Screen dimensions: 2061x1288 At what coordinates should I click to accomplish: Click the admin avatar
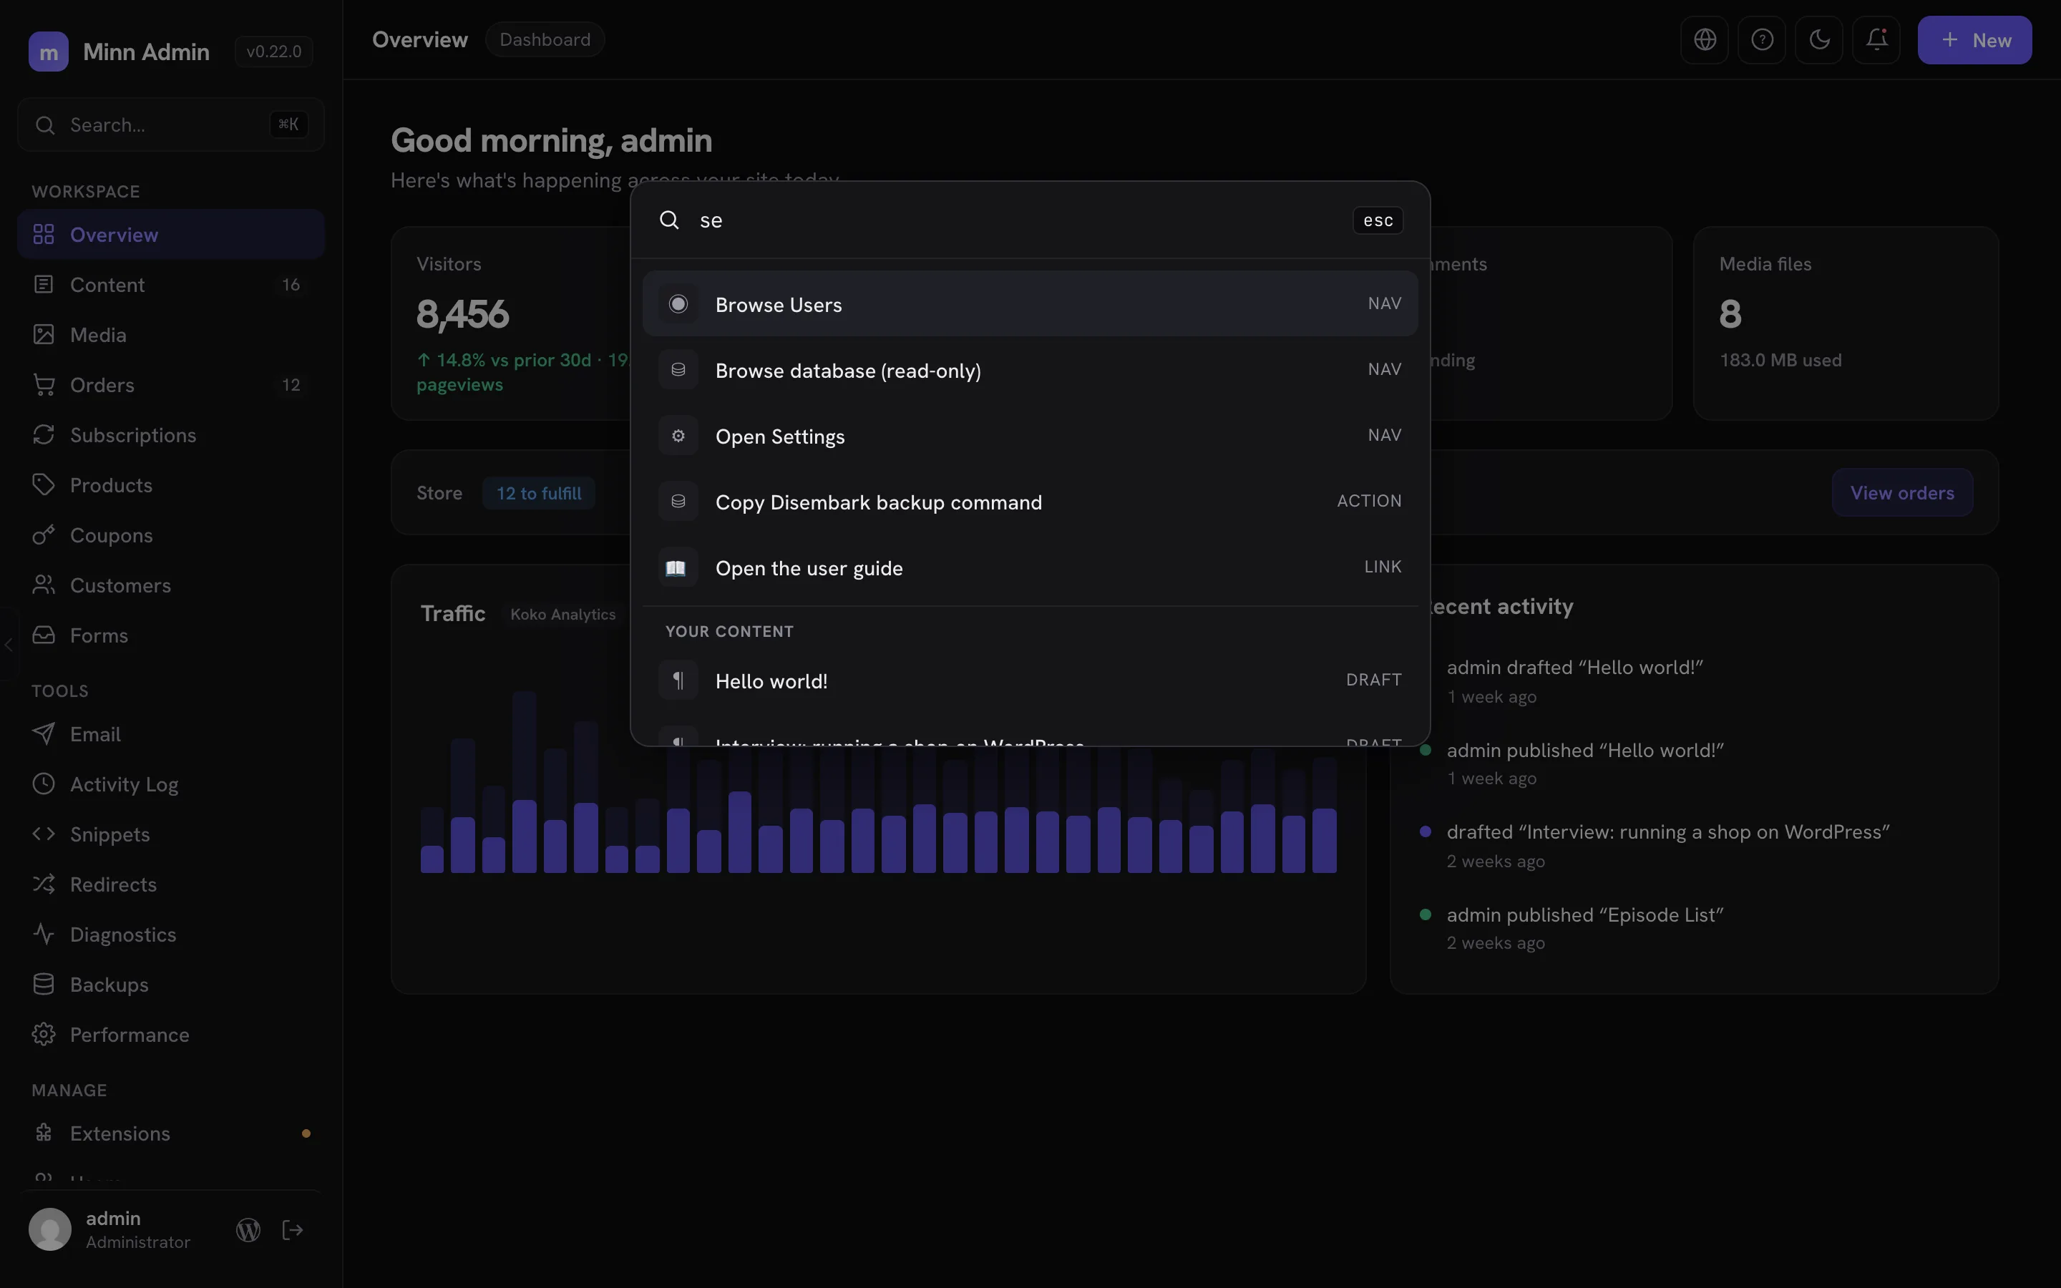tap(50, 1230)
